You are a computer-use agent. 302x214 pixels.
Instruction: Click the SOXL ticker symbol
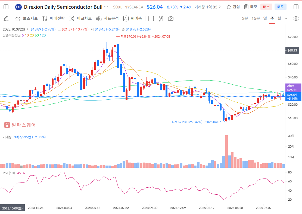[x=118, y=7]
